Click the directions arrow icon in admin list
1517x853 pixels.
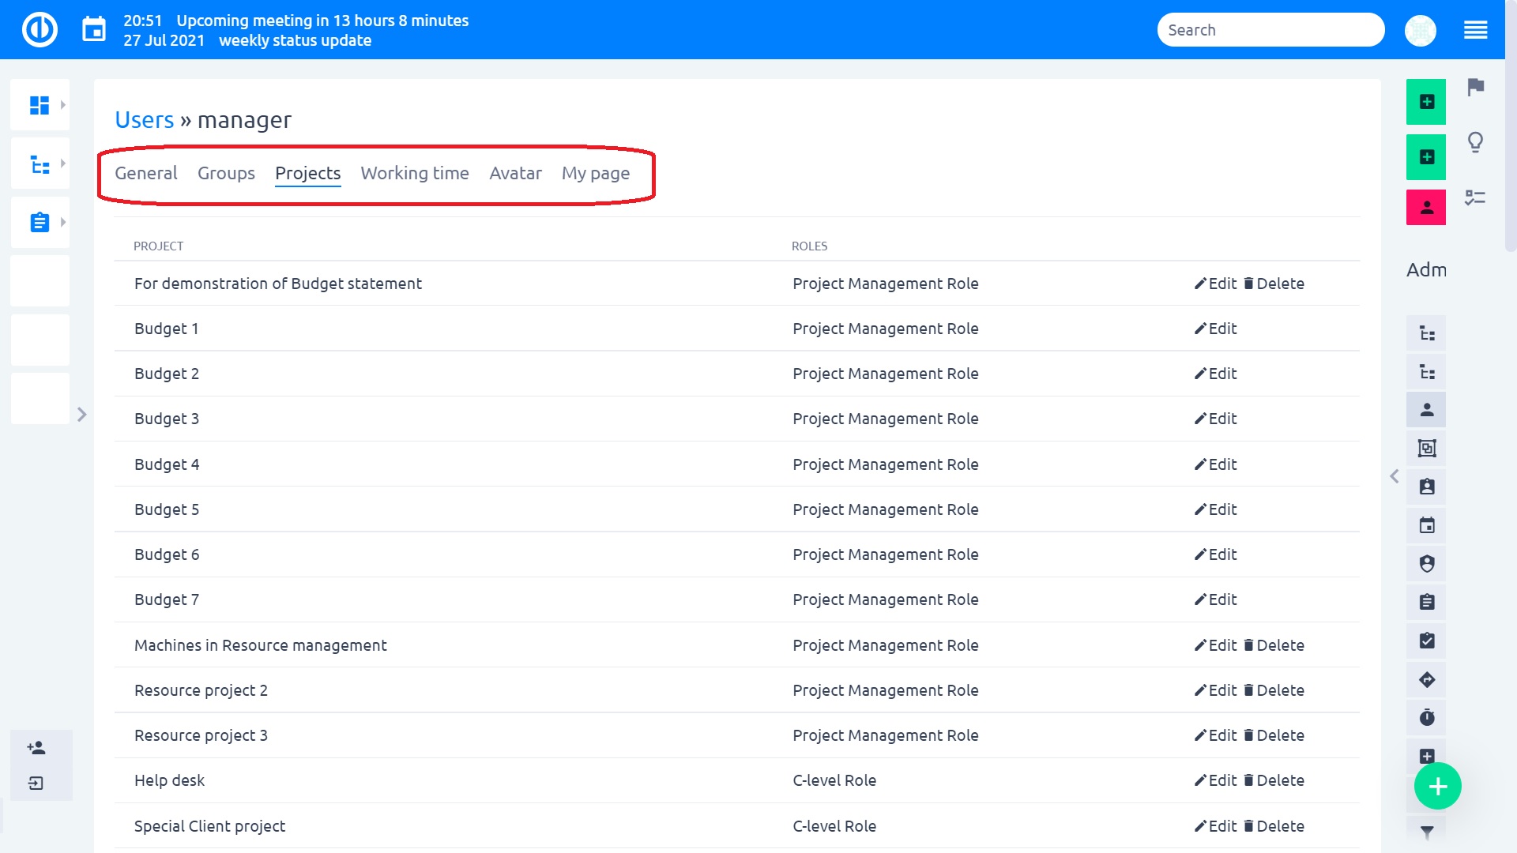(1426, 679)
